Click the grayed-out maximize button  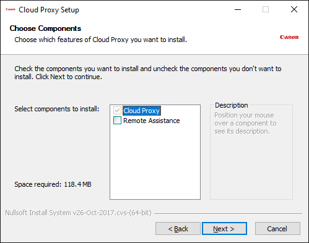click(x=266, y=9)
